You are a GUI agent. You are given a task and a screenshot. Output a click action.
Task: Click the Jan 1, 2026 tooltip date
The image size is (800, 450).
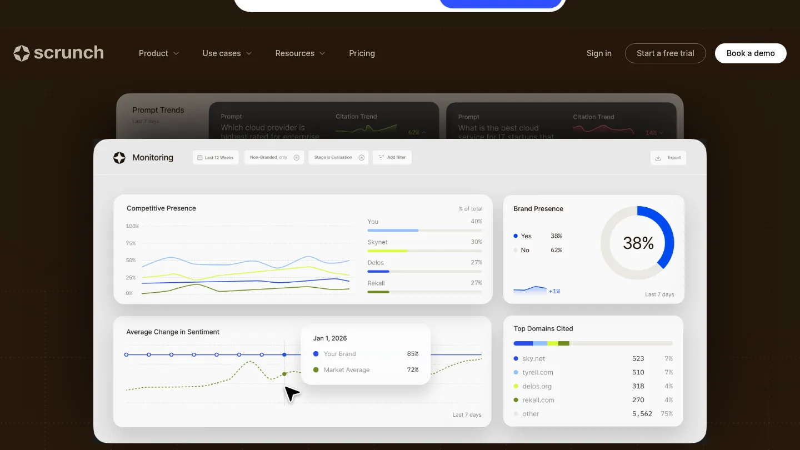pyautogui.click(x=330, y=338)
